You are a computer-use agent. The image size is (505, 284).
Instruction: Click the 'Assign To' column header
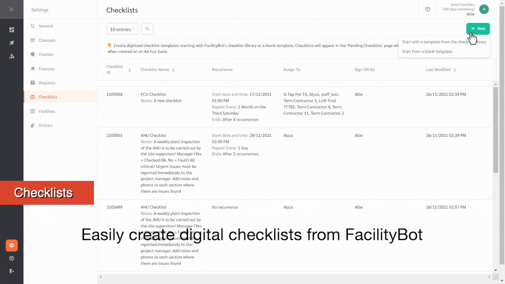tap(292, 70)
